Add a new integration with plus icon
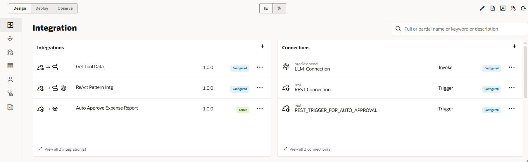This screenshot has width=528, height=162. click(x=263, y=46)
